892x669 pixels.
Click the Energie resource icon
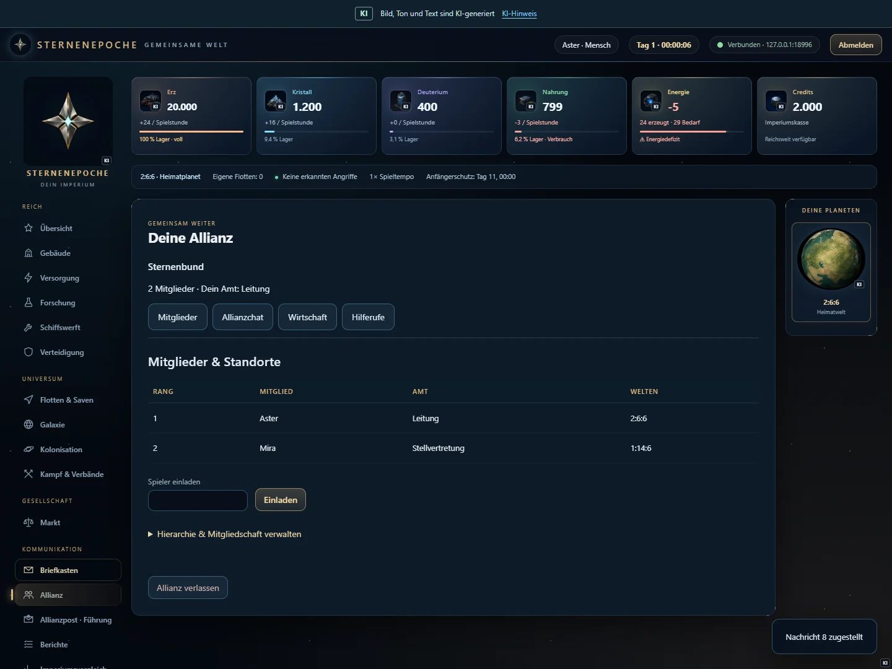pos(651,101)
